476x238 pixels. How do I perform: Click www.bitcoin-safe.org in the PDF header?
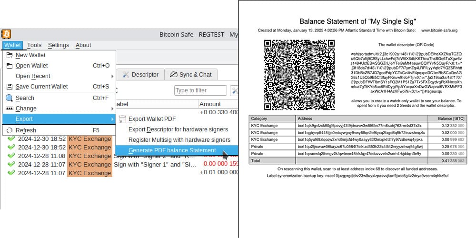439,30
